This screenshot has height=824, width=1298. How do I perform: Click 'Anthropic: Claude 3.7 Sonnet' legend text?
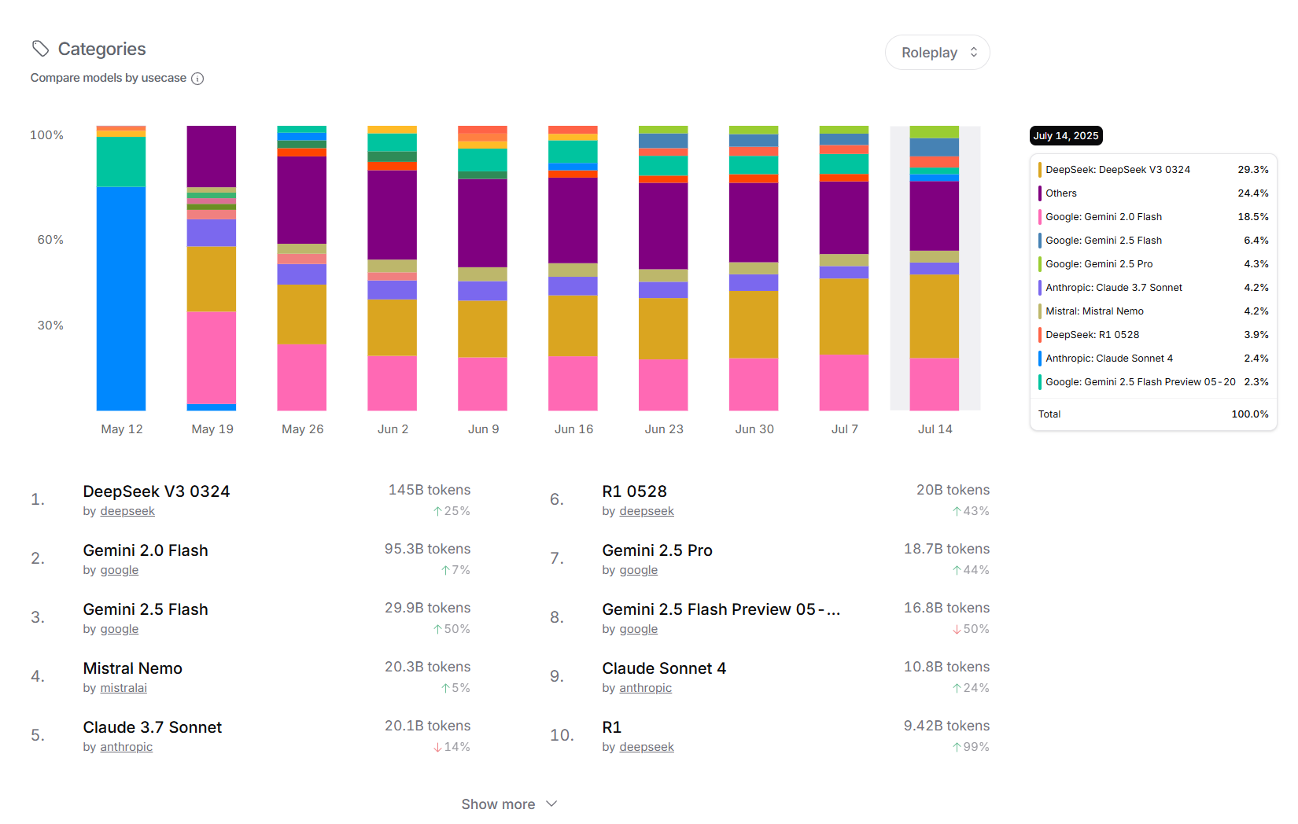(1114, 288)
